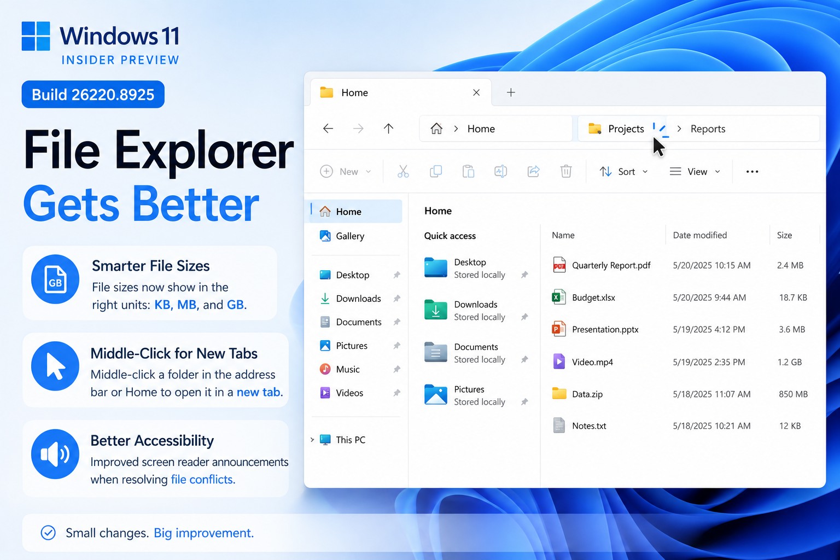Click the Copy icon in toolbar
Viewport: 840px width, 560px height.
436,172
